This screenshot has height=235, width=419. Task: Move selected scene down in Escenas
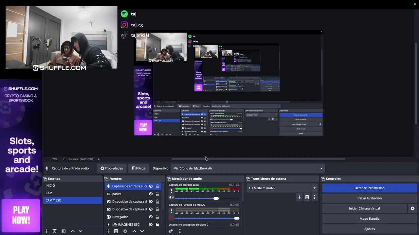pos(81,231)
